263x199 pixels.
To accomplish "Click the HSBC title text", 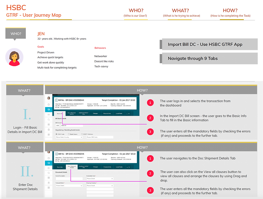I will click(x=16, y=8).
